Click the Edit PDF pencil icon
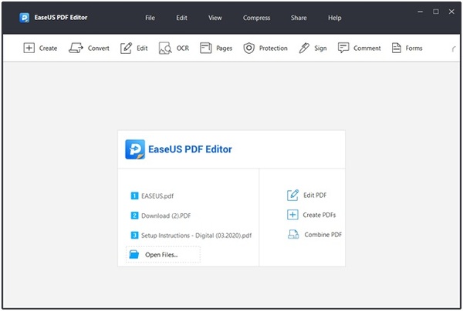463x311 pixels. pos(292,195)
